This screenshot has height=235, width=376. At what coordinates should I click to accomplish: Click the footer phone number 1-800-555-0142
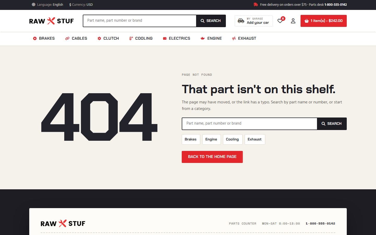(320, 224)
